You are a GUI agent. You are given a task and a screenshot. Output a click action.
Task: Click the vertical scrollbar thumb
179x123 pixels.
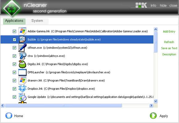(156, 42)
